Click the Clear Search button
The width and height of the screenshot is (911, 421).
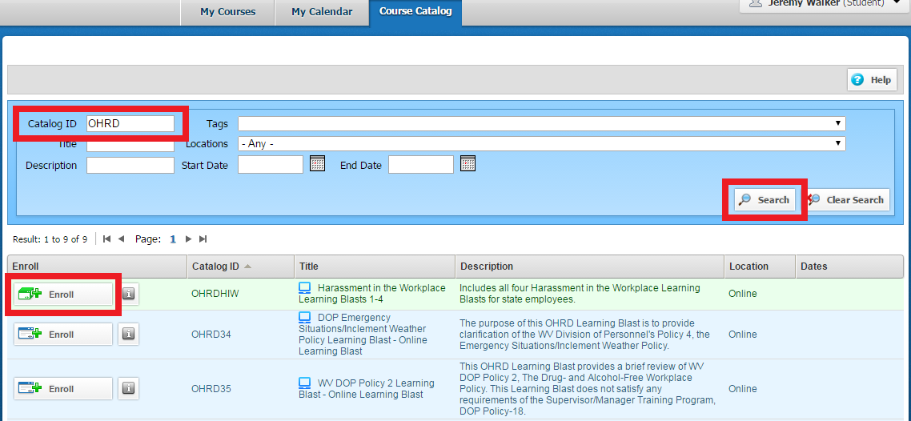click(847, 200)
